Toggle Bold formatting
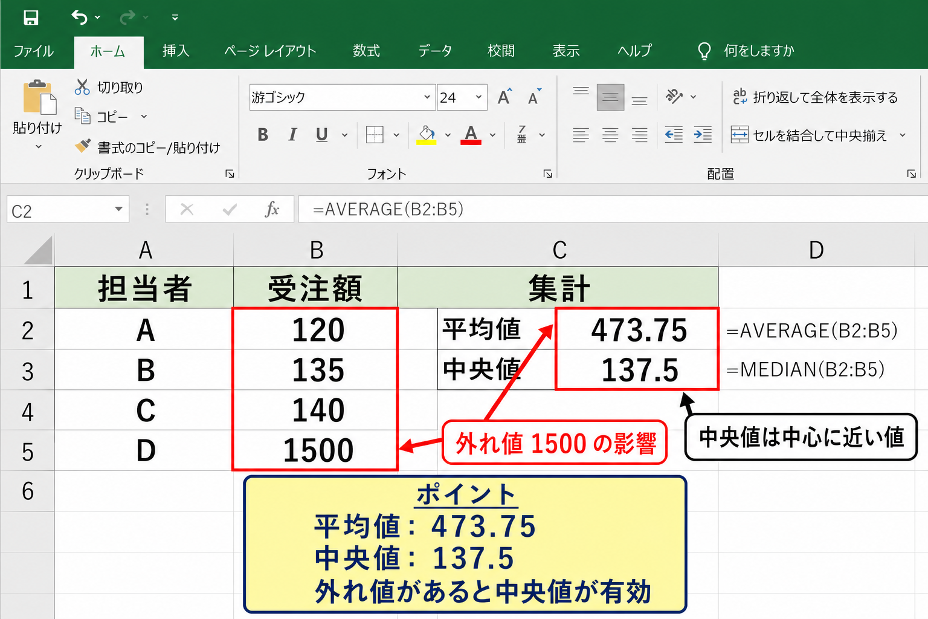Screen dimensions: 928x619 [x=263, y=135]
